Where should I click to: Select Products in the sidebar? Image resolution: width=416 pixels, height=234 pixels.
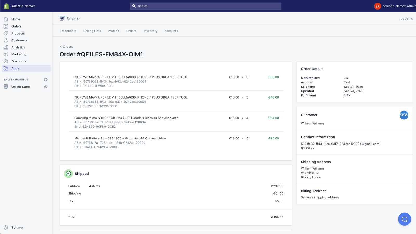[x=18, y=33]
